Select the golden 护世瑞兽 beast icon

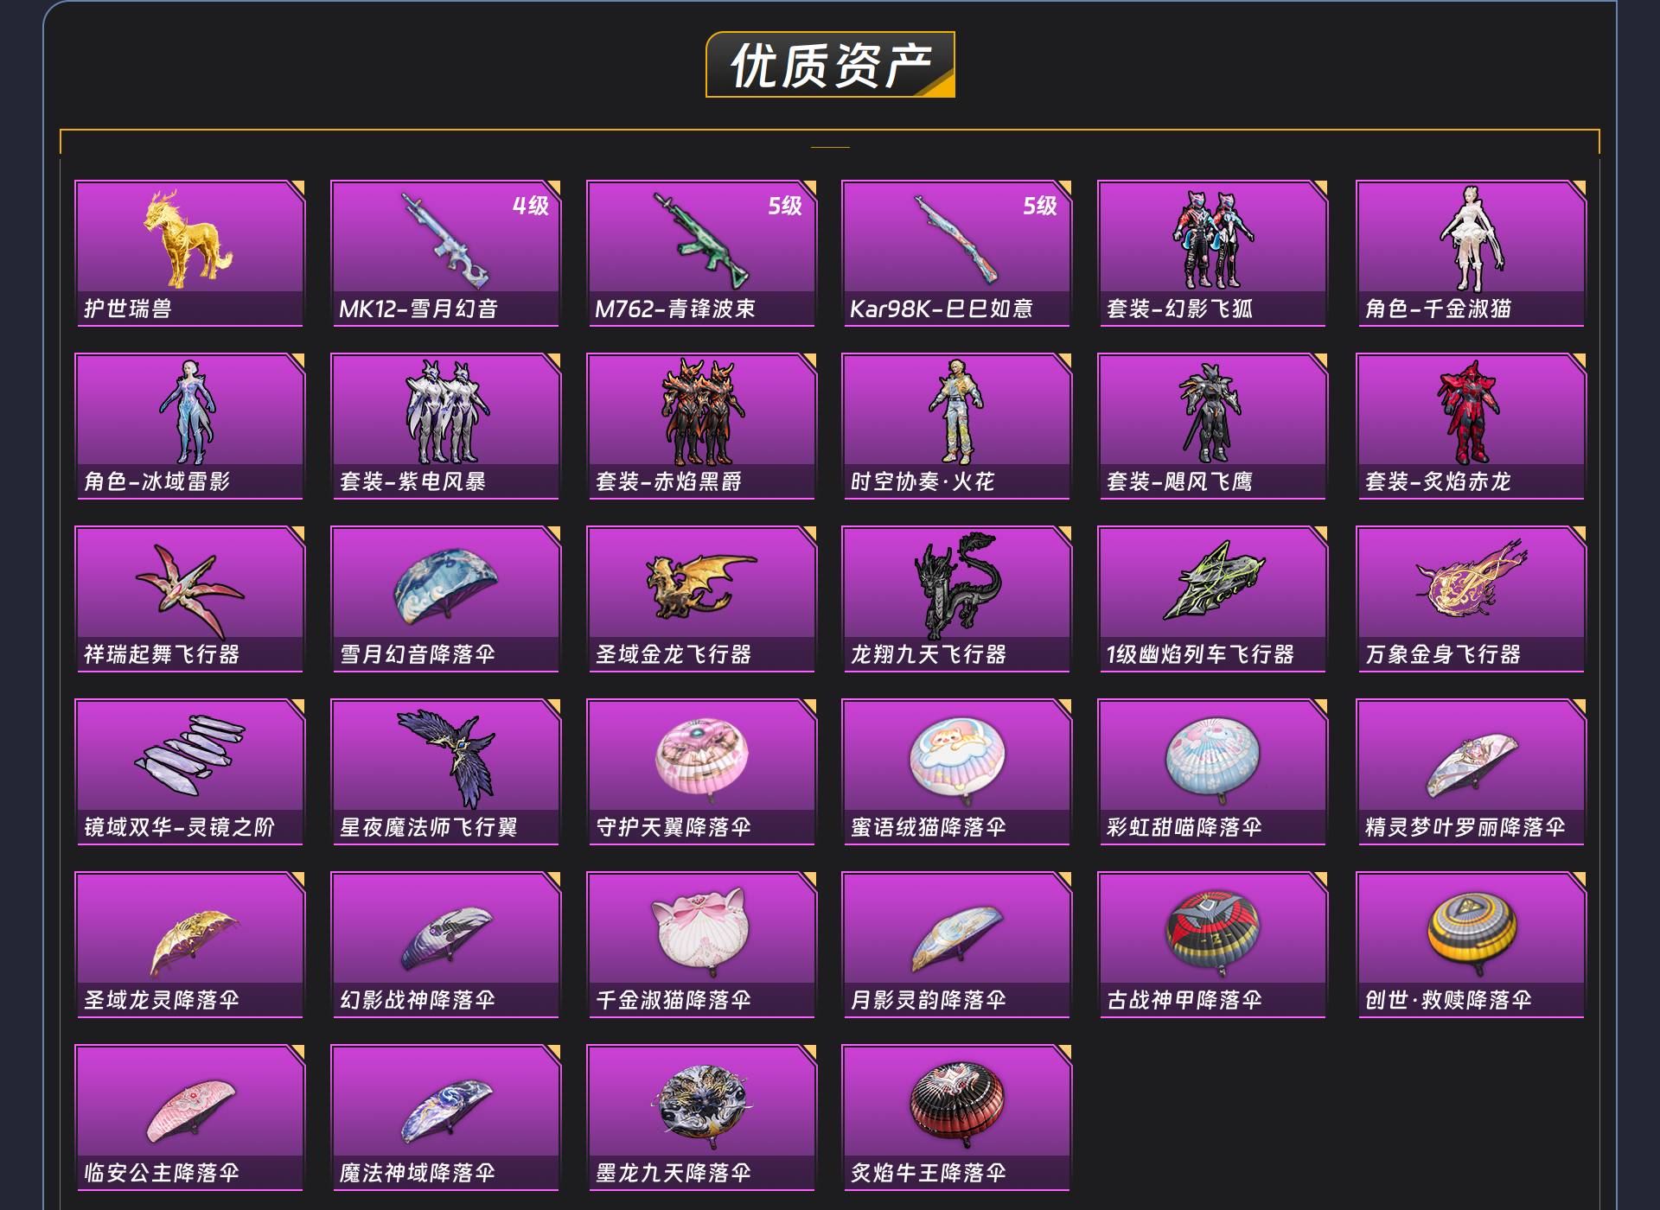click(x=188, y=239)
